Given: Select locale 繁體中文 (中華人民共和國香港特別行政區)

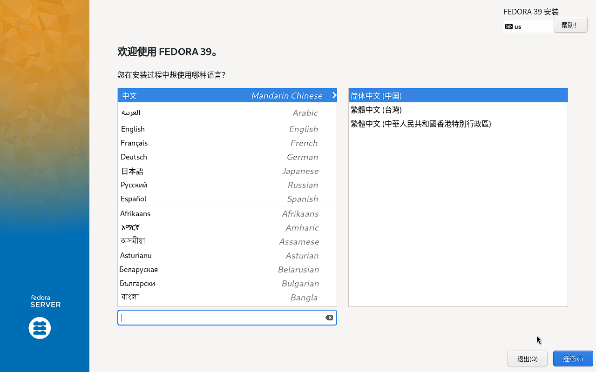Looking at the screenshot, I should click(458, 124).
